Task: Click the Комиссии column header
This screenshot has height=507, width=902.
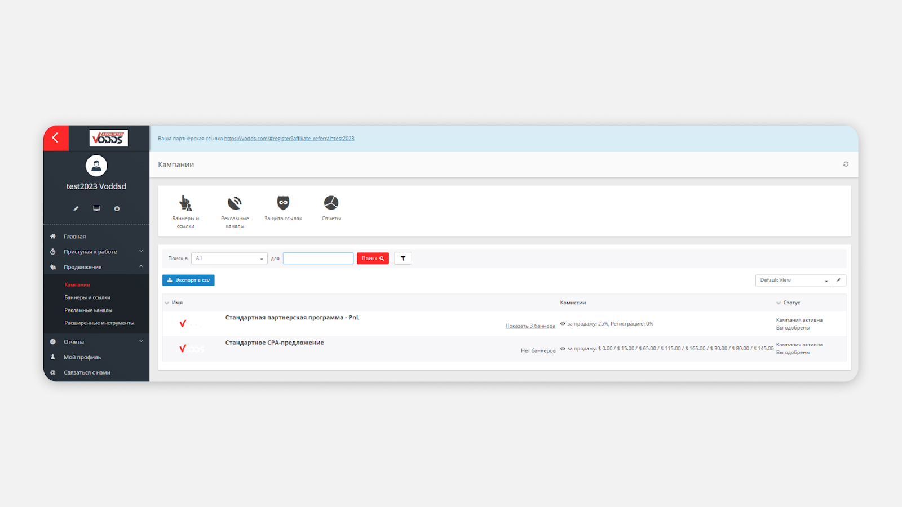Action: (573, 303)
